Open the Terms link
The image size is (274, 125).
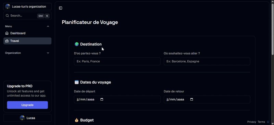(x=261, y=122)
